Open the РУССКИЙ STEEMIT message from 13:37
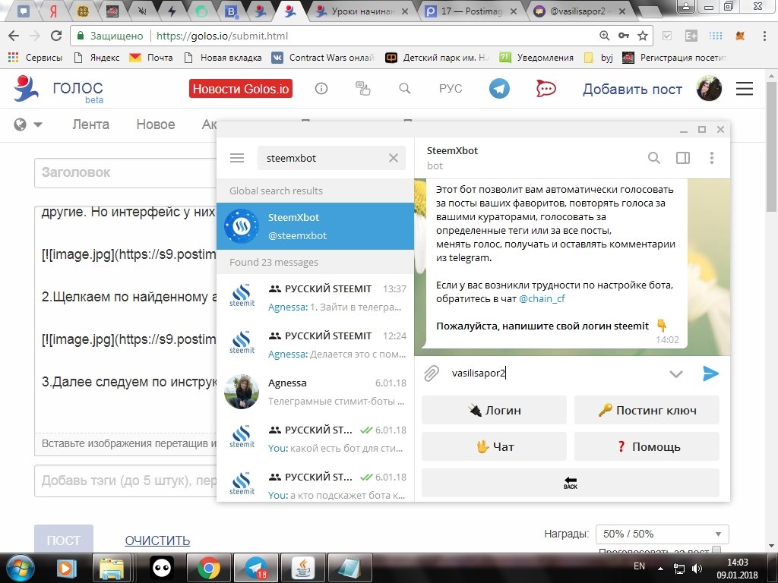 315,298
